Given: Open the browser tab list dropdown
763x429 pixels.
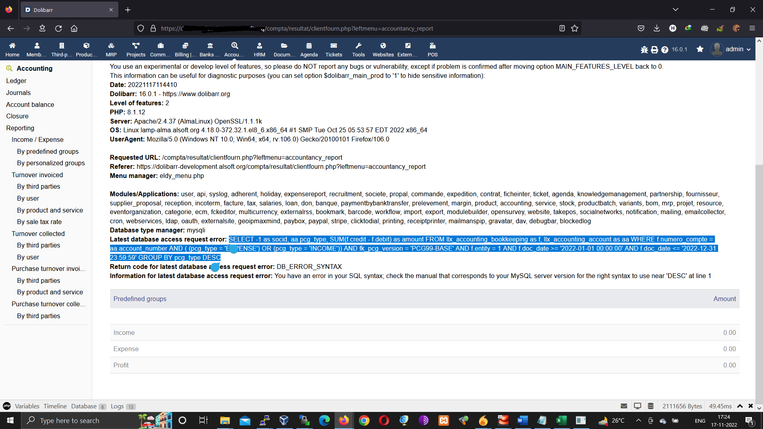Looking at the screenshot, I should (676, 9).
